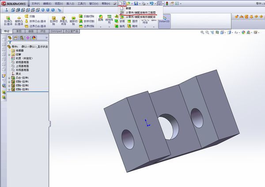The width and height of the screenshot is (265, 187).
Task: Open the Hole Wizard (异型孔向导) tool
Action: point(64,21)
